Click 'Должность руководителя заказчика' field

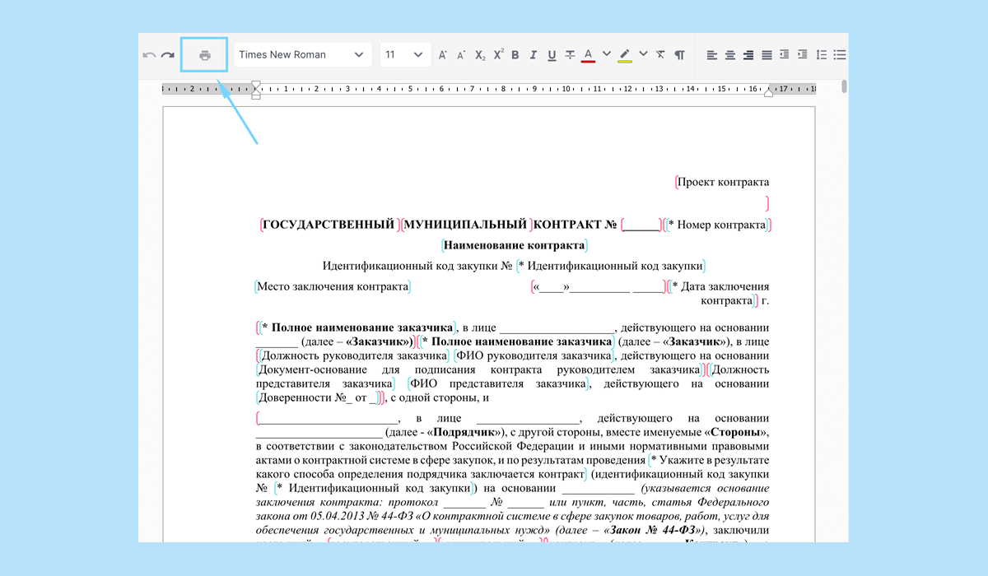354,355
